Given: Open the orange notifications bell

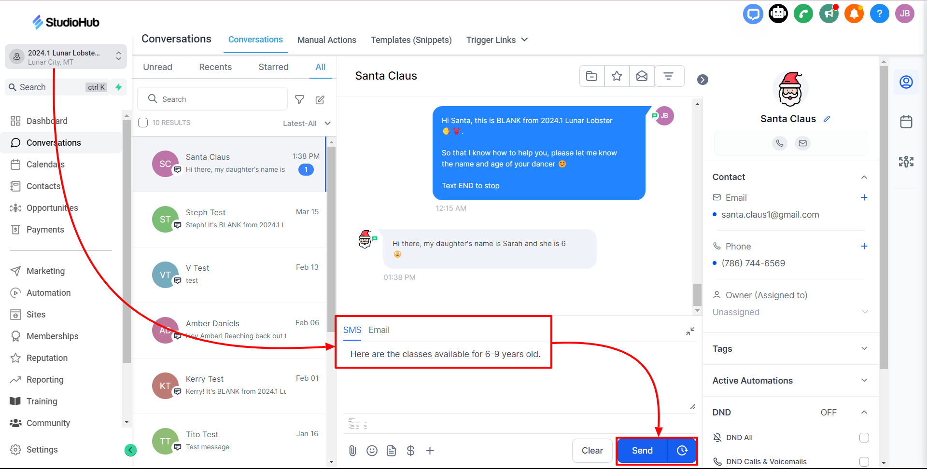Looking at the screenshot, I should click(854, 14).
